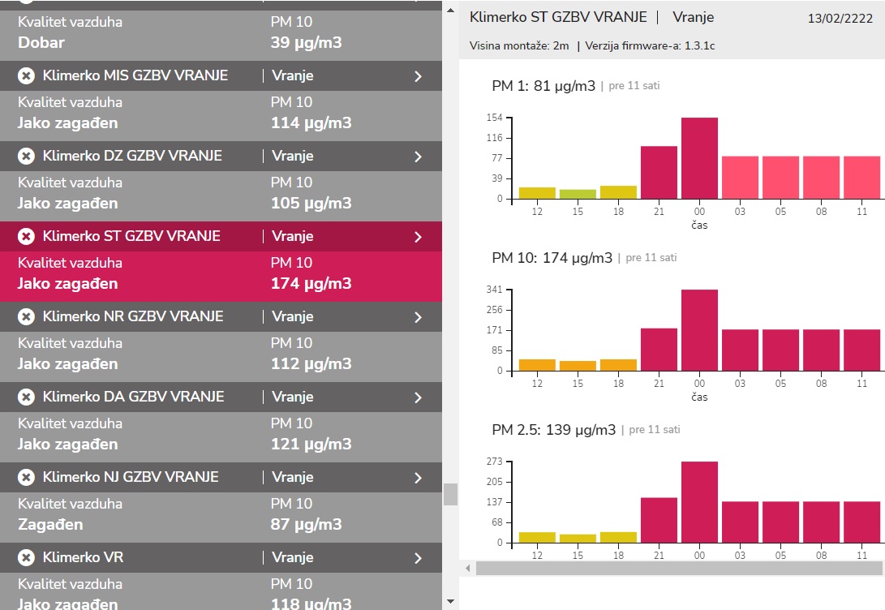Expand Klimerko DA GZBV VRANJE with its chevron
885x610 pixels.
coord(419,397)
